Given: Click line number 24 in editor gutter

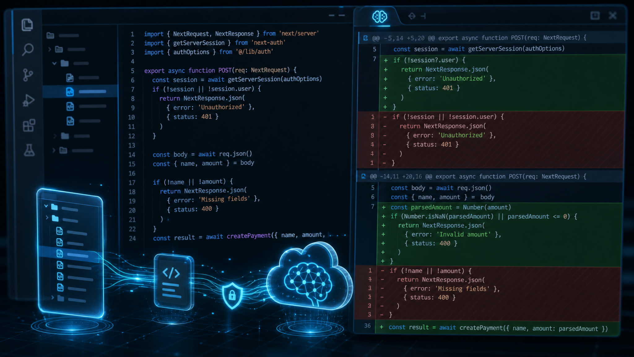Looking at the screenshot, I should 132,238.
